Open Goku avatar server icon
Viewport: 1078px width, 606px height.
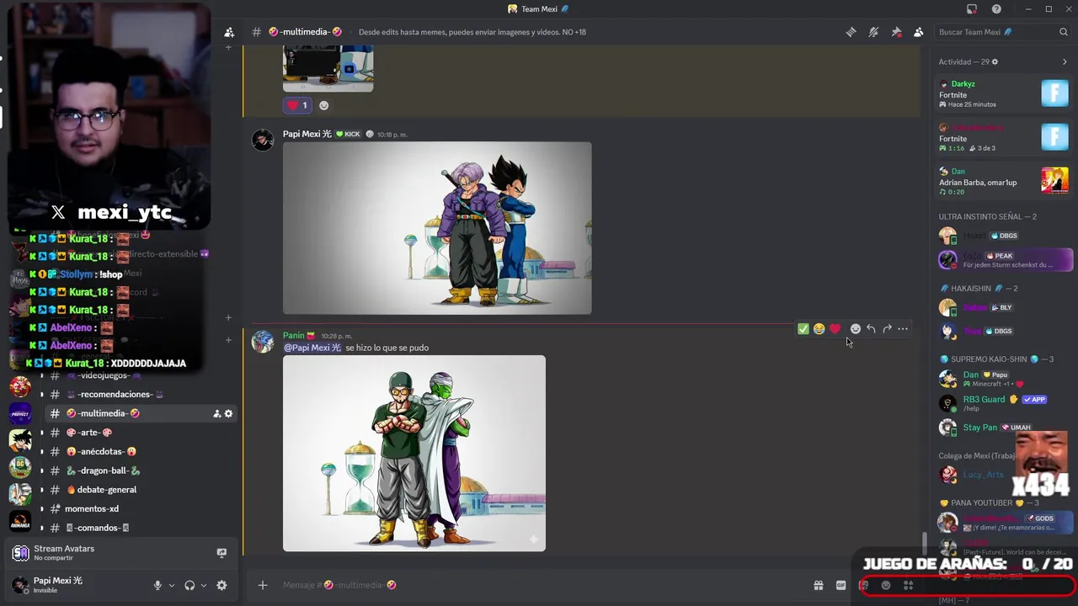20,439
